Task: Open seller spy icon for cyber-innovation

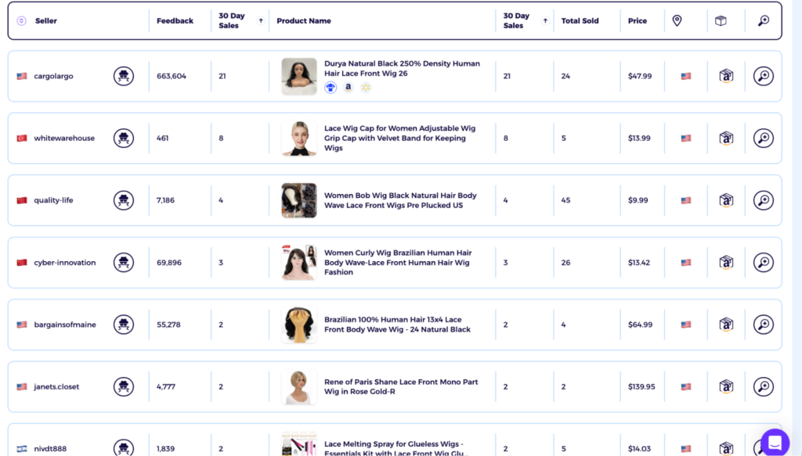Action: click(x=123, y=263)
